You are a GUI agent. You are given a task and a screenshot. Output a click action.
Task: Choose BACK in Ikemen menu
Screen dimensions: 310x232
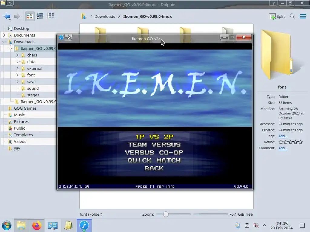click(x=154, y=168)
